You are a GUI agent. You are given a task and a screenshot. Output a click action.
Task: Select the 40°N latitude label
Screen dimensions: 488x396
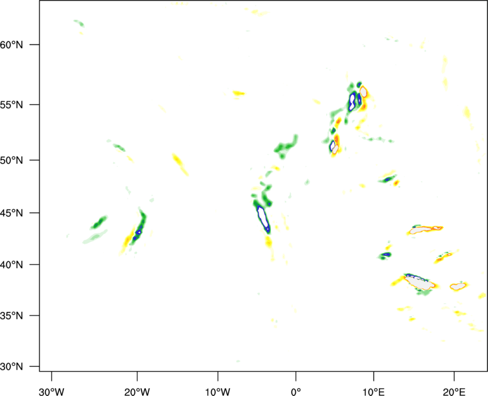click(x=12, y=265)
